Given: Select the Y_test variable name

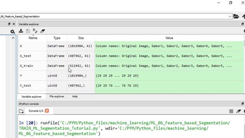Looking at the screenshot, I should click(25, 85).
